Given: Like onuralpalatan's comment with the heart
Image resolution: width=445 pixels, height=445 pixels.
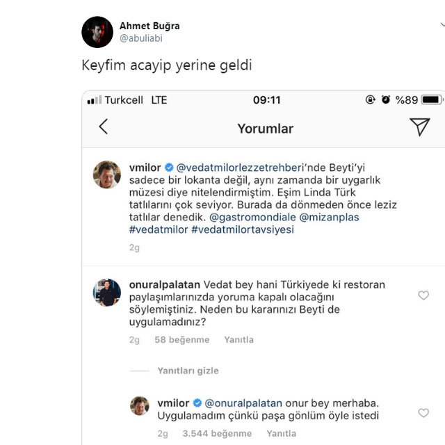Looking at the screenshot, I should pos(423,296).
